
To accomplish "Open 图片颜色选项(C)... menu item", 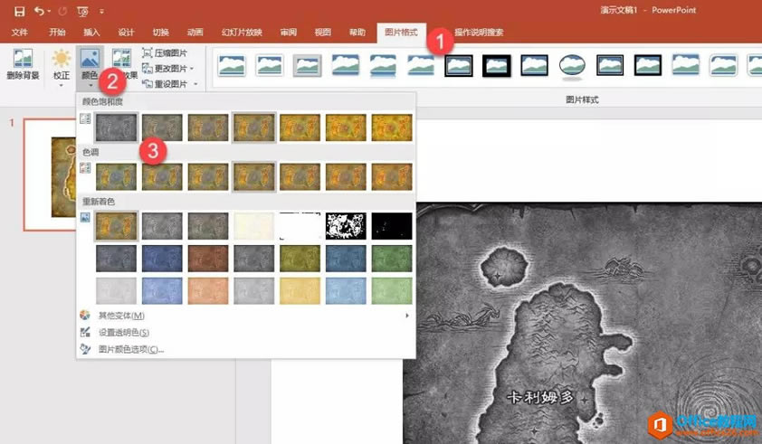I will [x=245, y=349].
